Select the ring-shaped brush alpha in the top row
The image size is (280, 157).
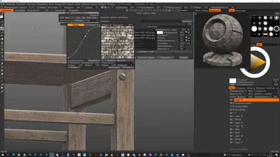[x=276, y=17]
